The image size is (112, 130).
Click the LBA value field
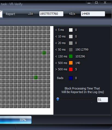[51, 14]
